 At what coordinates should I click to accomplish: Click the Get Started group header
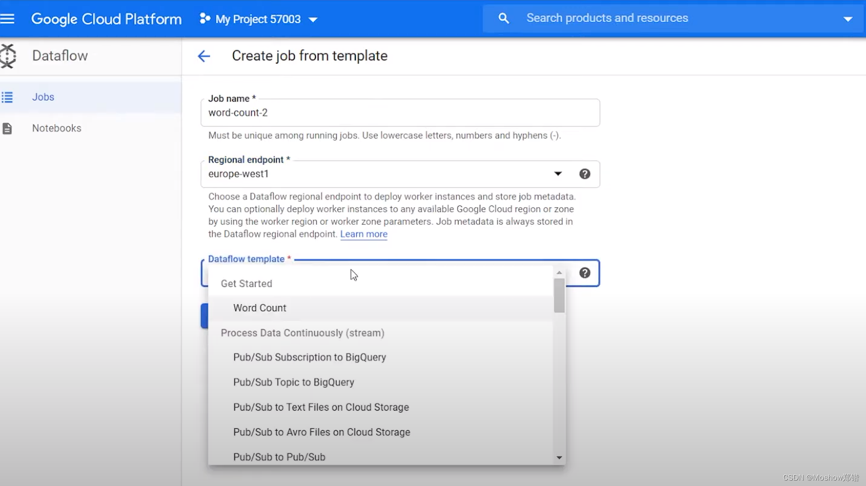point(246,284)
